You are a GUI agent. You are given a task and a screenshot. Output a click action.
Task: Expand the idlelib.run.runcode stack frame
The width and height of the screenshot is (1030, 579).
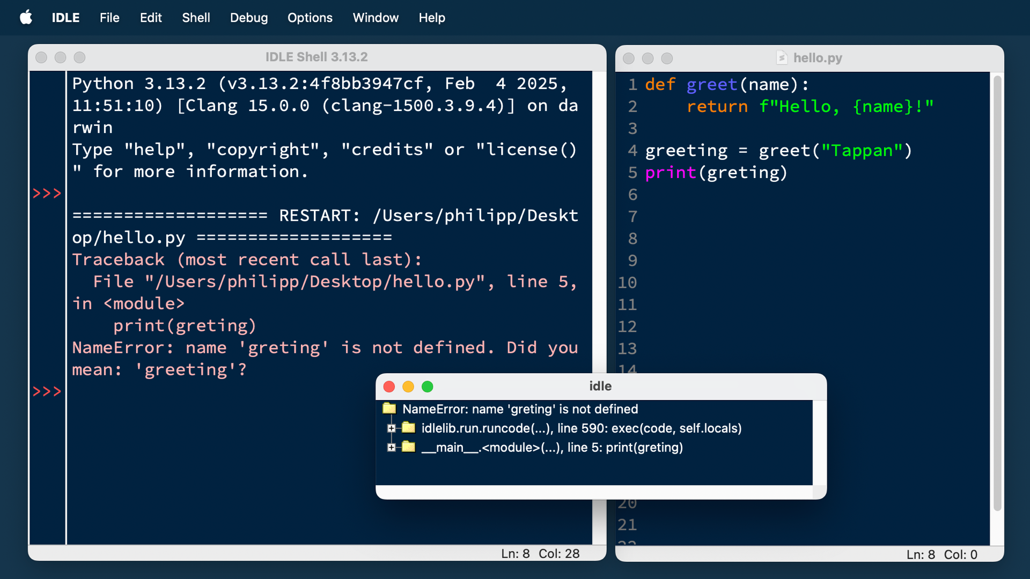391,428
